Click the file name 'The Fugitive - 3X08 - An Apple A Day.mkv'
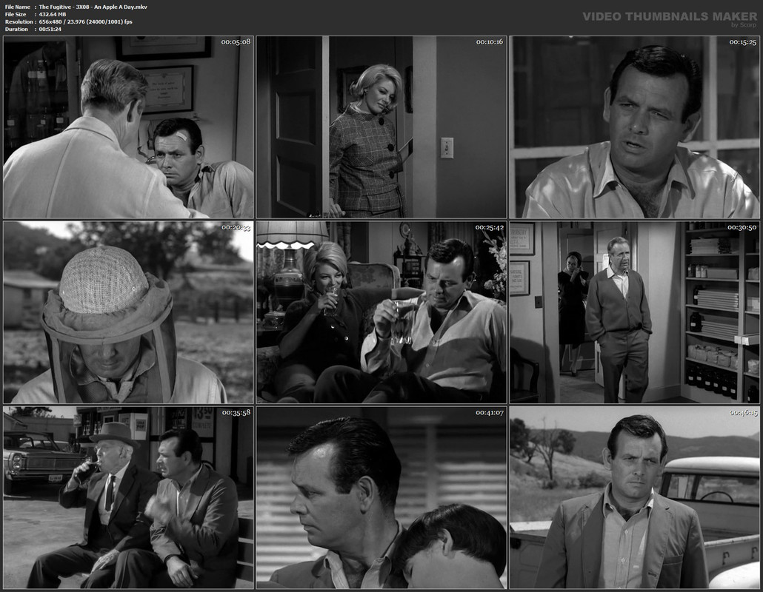This screenshot has height=592, width=763. 93,7
